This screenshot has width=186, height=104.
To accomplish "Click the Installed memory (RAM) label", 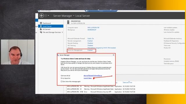I will [x=171, y=61].
